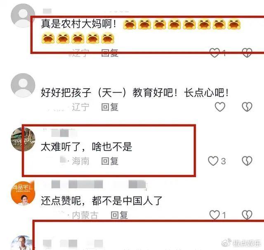Reply to the 还点赞呢 comment from 内蒙古
The height and width of the screenshot is (250, 264).
[x=119, y=215]
